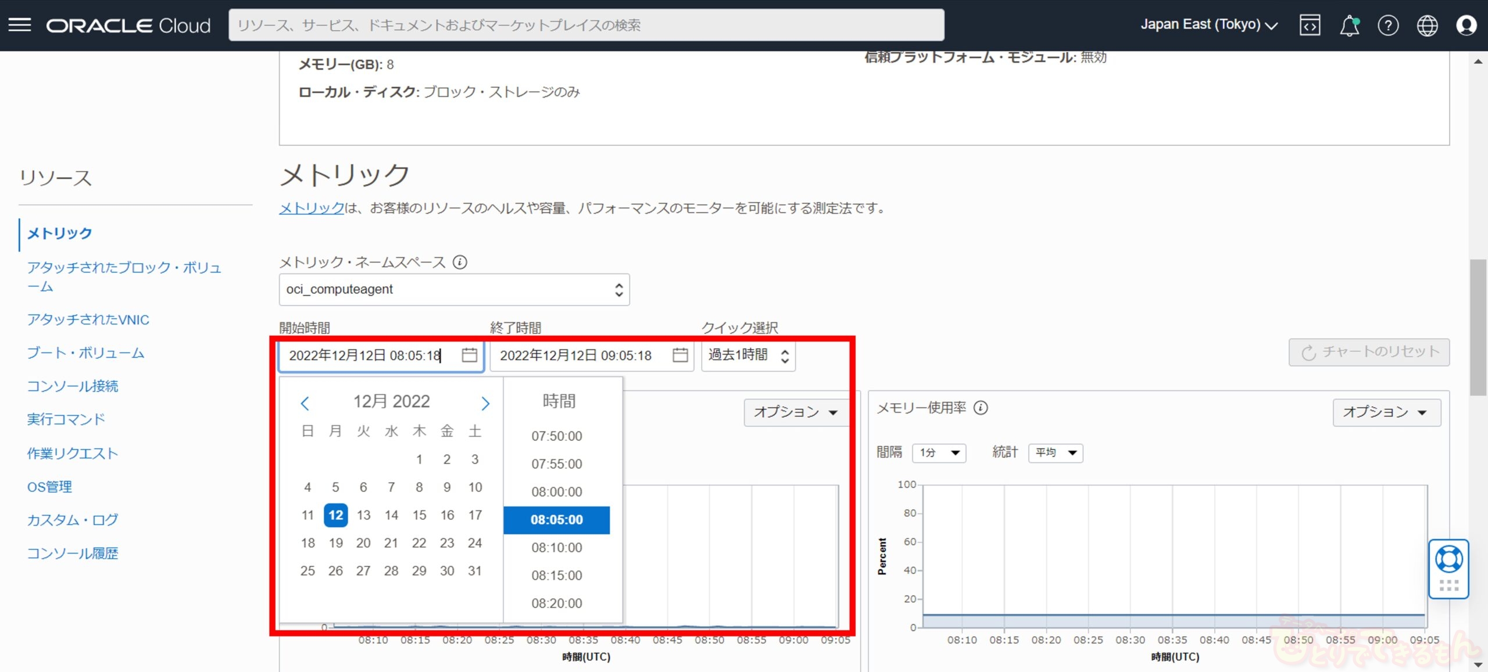Show info for メモリー使用率 chart
This screenshot has width=1488, height=672.
(x=981, y=408)
